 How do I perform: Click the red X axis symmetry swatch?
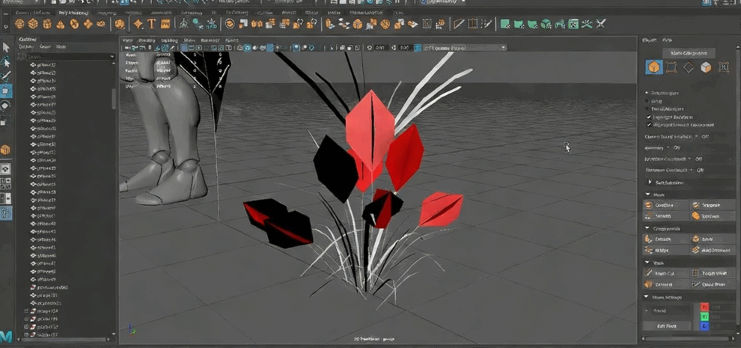point(704,307)
